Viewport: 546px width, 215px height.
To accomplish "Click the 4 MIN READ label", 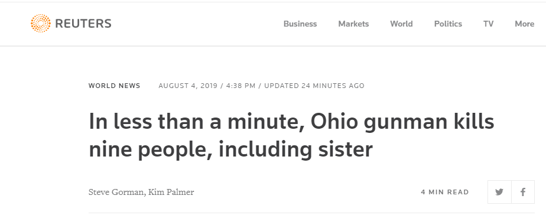I will point(445,192).
